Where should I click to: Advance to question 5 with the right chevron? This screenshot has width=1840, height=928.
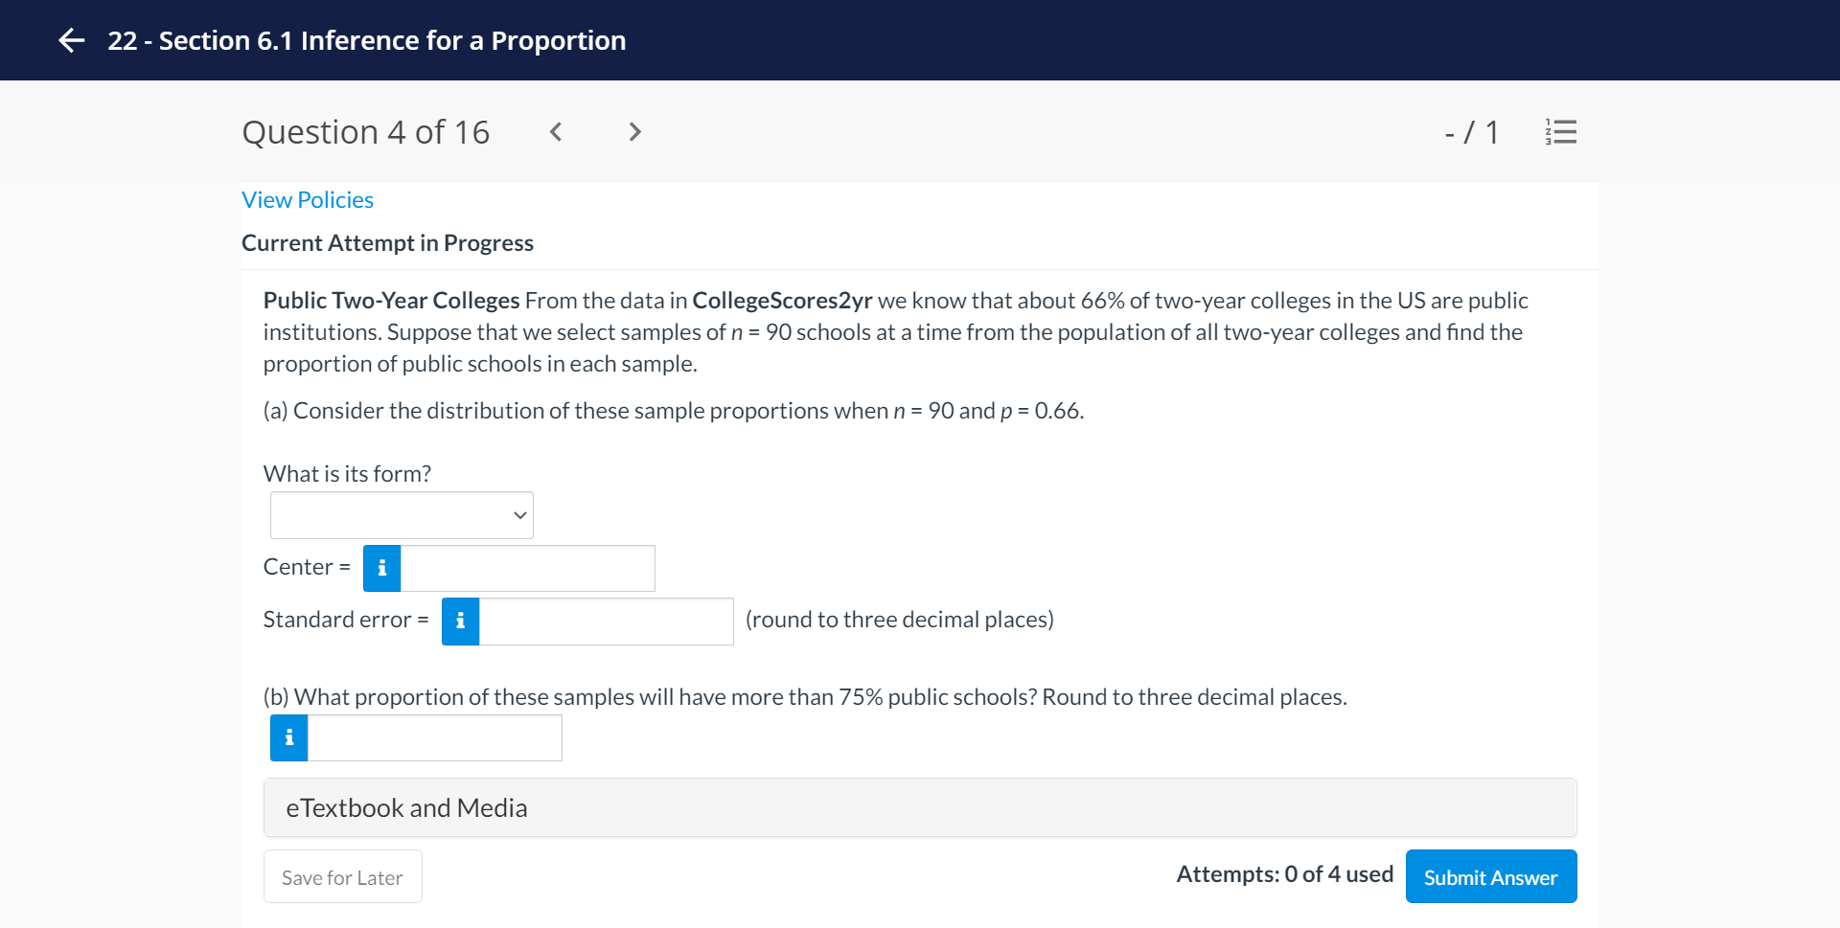(x=633, y=132)
